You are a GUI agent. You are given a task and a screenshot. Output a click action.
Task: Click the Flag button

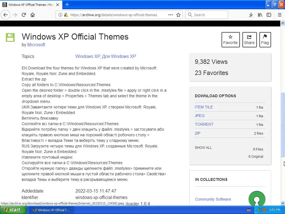click(x=265, y=40)
